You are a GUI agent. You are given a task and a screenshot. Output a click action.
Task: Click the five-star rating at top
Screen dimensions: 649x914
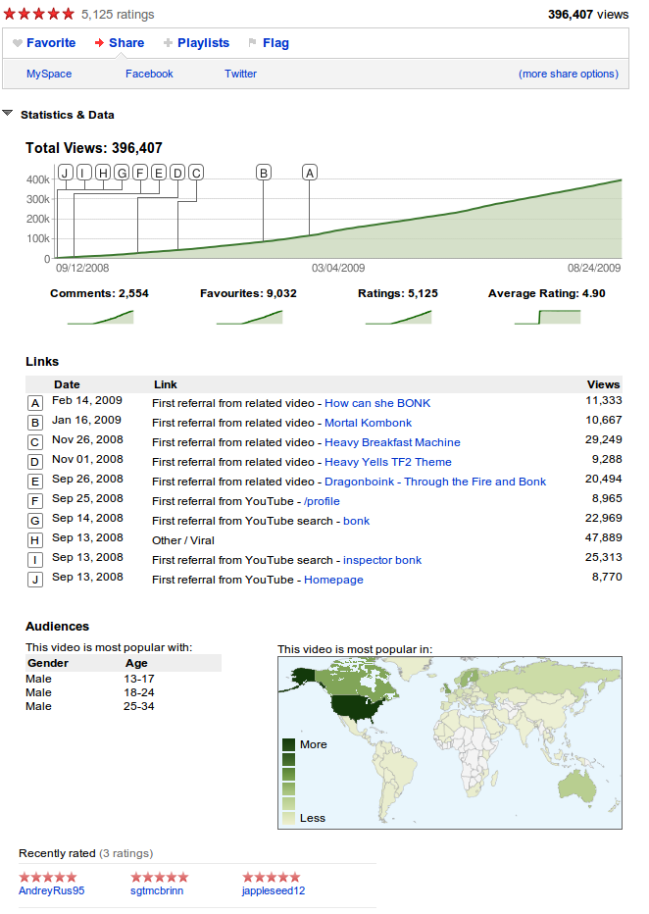(x=39, y=15)
